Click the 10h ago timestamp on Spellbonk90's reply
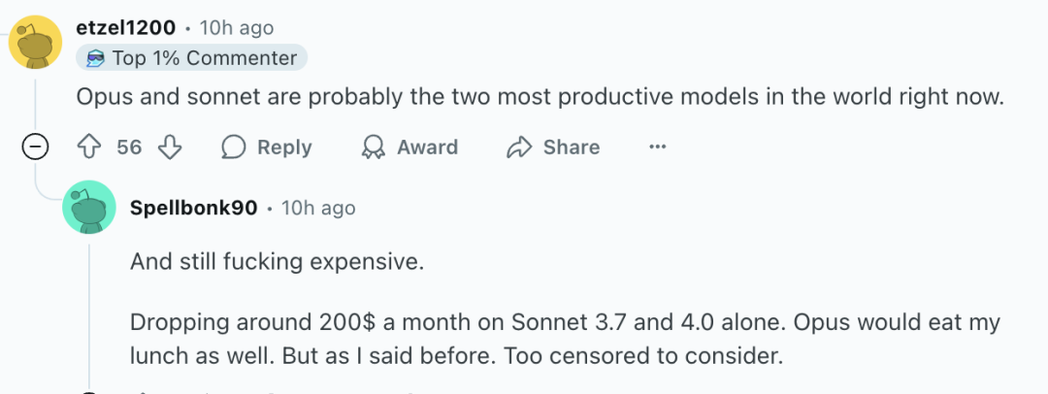 point(318,208)
